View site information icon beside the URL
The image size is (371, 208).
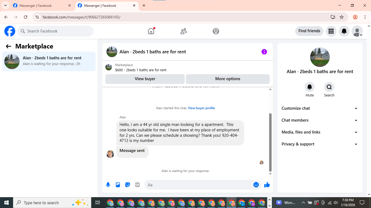click(37, 17)
